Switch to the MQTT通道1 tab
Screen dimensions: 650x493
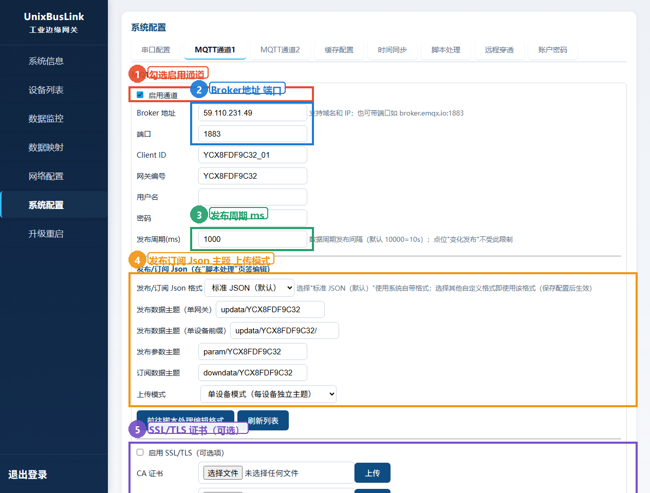[x=215, y=50]
